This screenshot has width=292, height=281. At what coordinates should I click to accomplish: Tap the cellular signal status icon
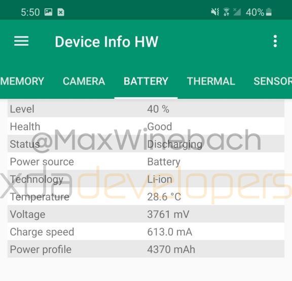[x=237, y=12]
